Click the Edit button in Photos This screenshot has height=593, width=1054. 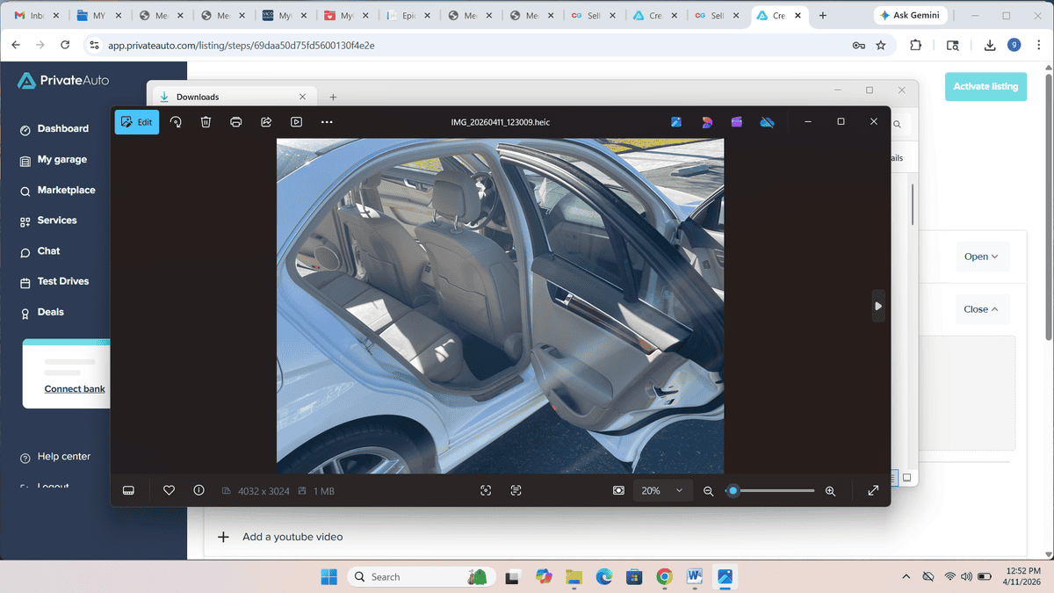click(x=137, y=122)
